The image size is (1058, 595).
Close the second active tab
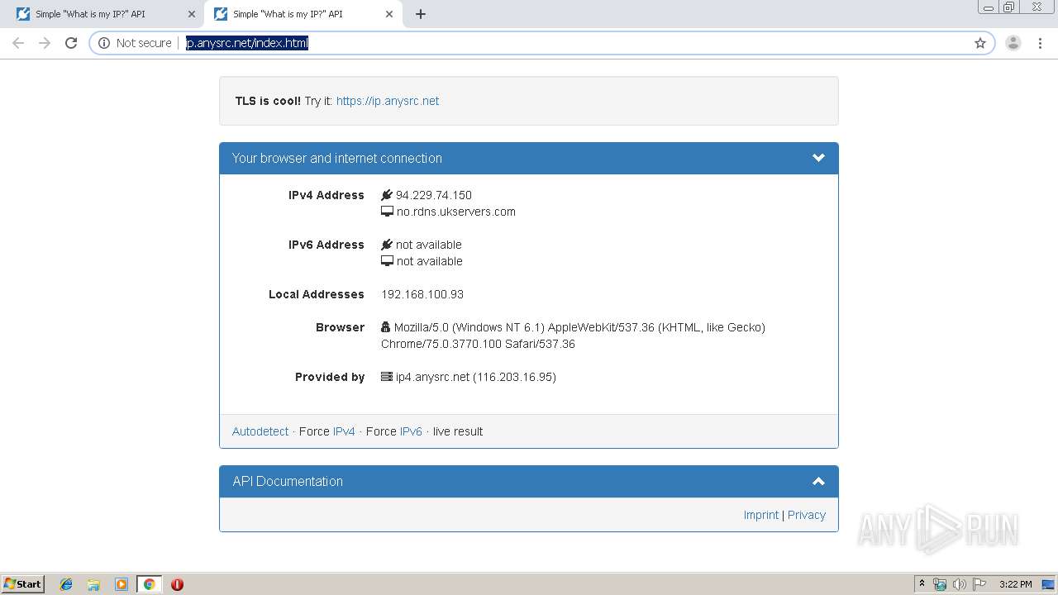(389, 14)
